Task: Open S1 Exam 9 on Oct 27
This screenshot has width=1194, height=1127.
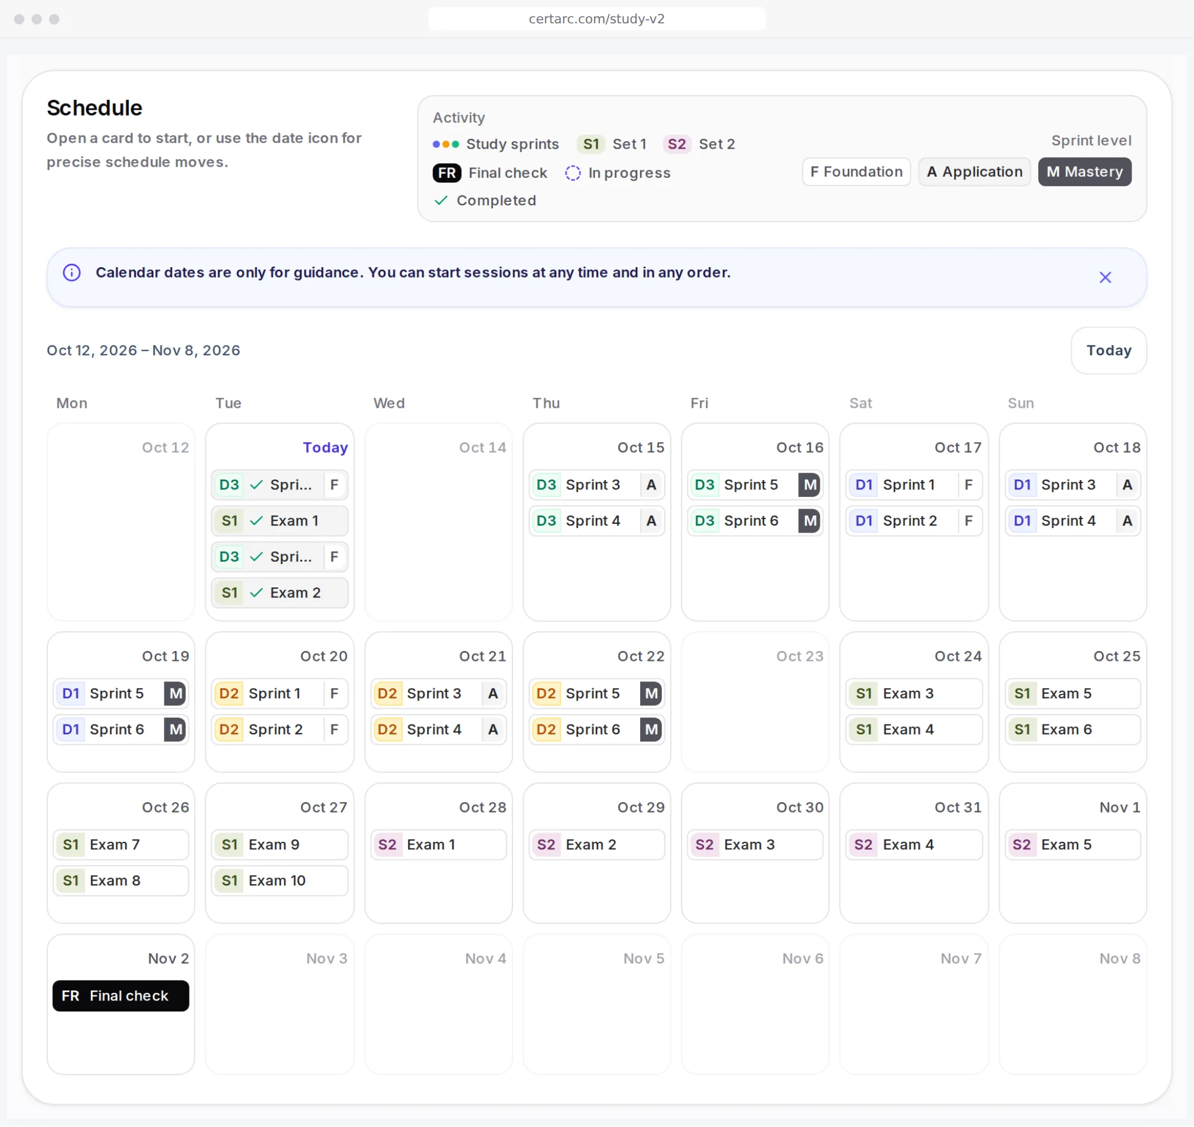Action: pyautogui.click(x=280, y=845)
